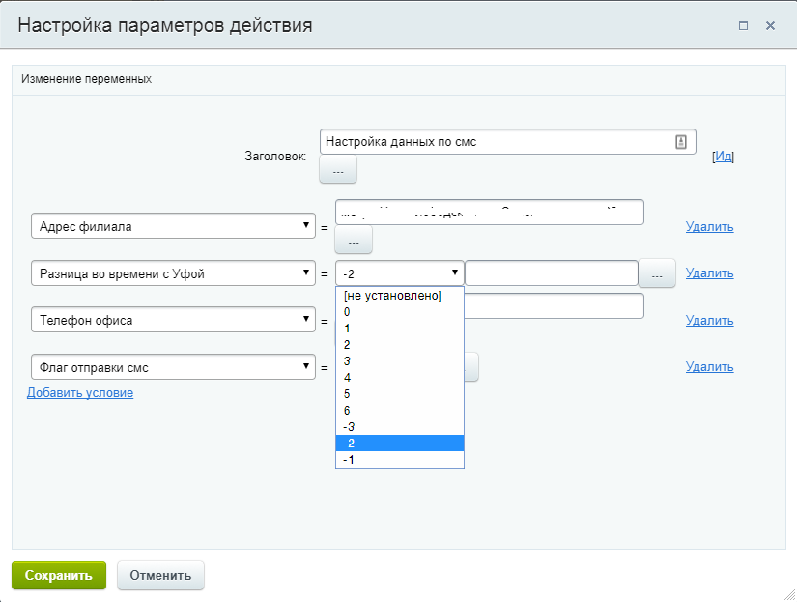This screenshot has height=602, width=797.
Task: Click Удалить link for Разница во времени row
Action: (x=709, y=273)
